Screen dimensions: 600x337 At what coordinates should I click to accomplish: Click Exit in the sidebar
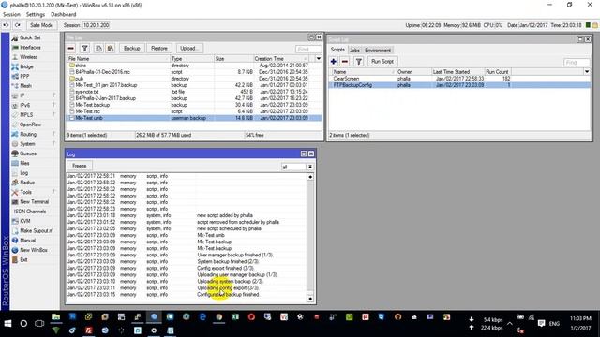click(x=23, y=259)
